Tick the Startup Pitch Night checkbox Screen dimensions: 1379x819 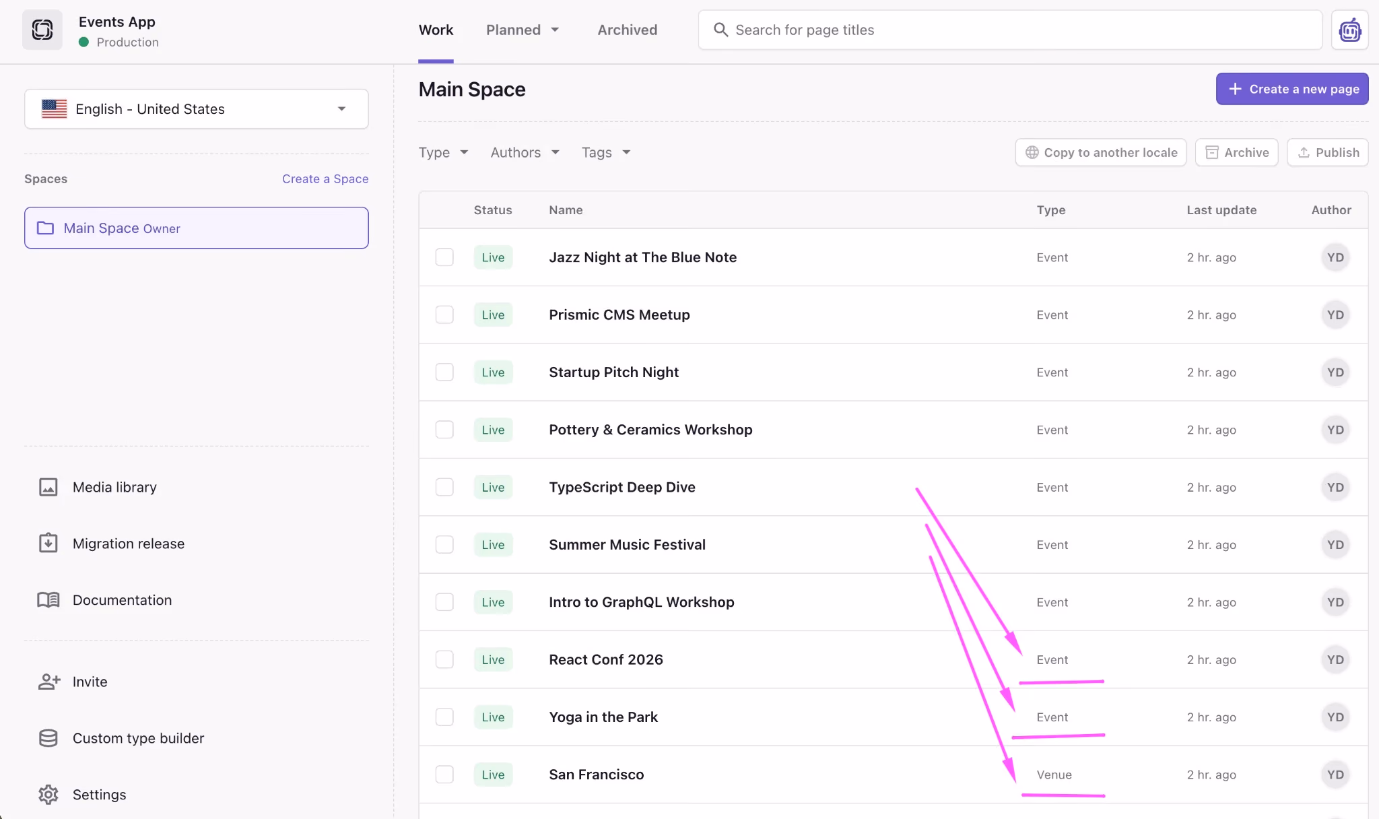(x=444, y=372)
